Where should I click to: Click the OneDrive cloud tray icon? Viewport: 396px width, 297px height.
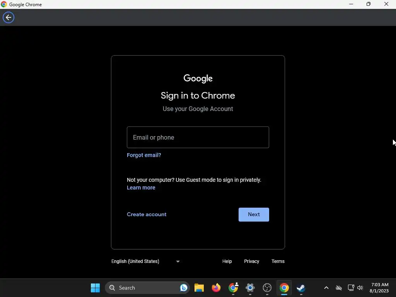tap(339, 288)
